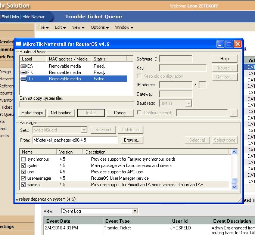Click the F:\ removable drive icon
The width and height of the screenshot is (255, 235).
[24, 72]
